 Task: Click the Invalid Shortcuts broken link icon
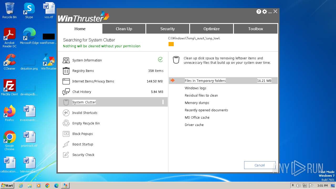(66, 113)
